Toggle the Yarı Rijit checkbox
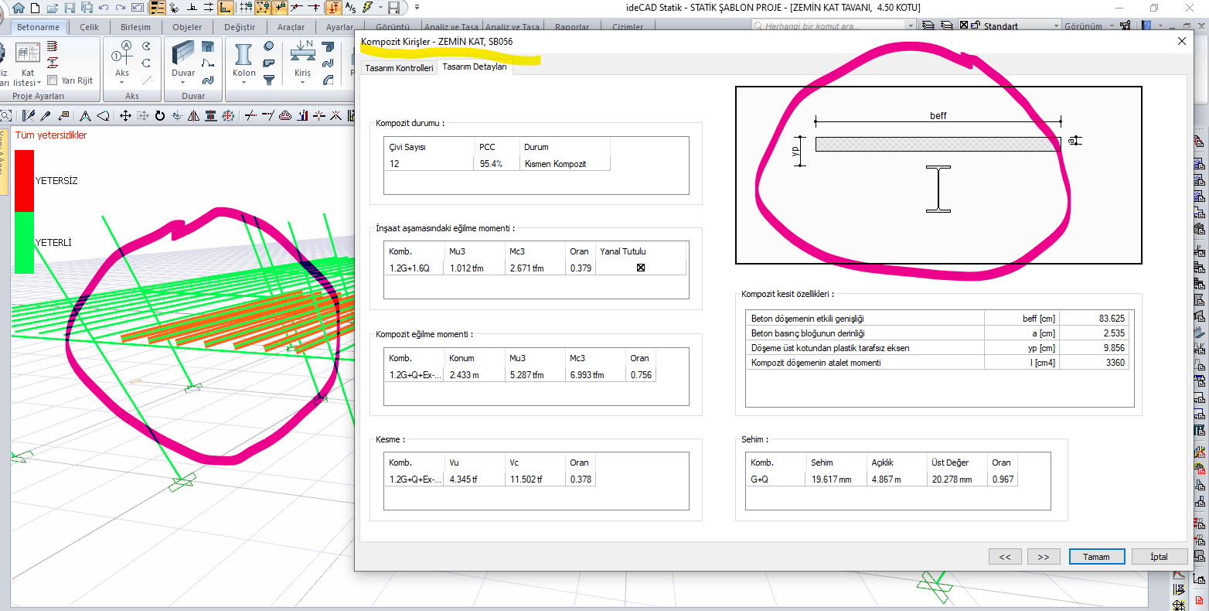The height and width of the screenshot is (611, 1209). (x=53, y=80)
